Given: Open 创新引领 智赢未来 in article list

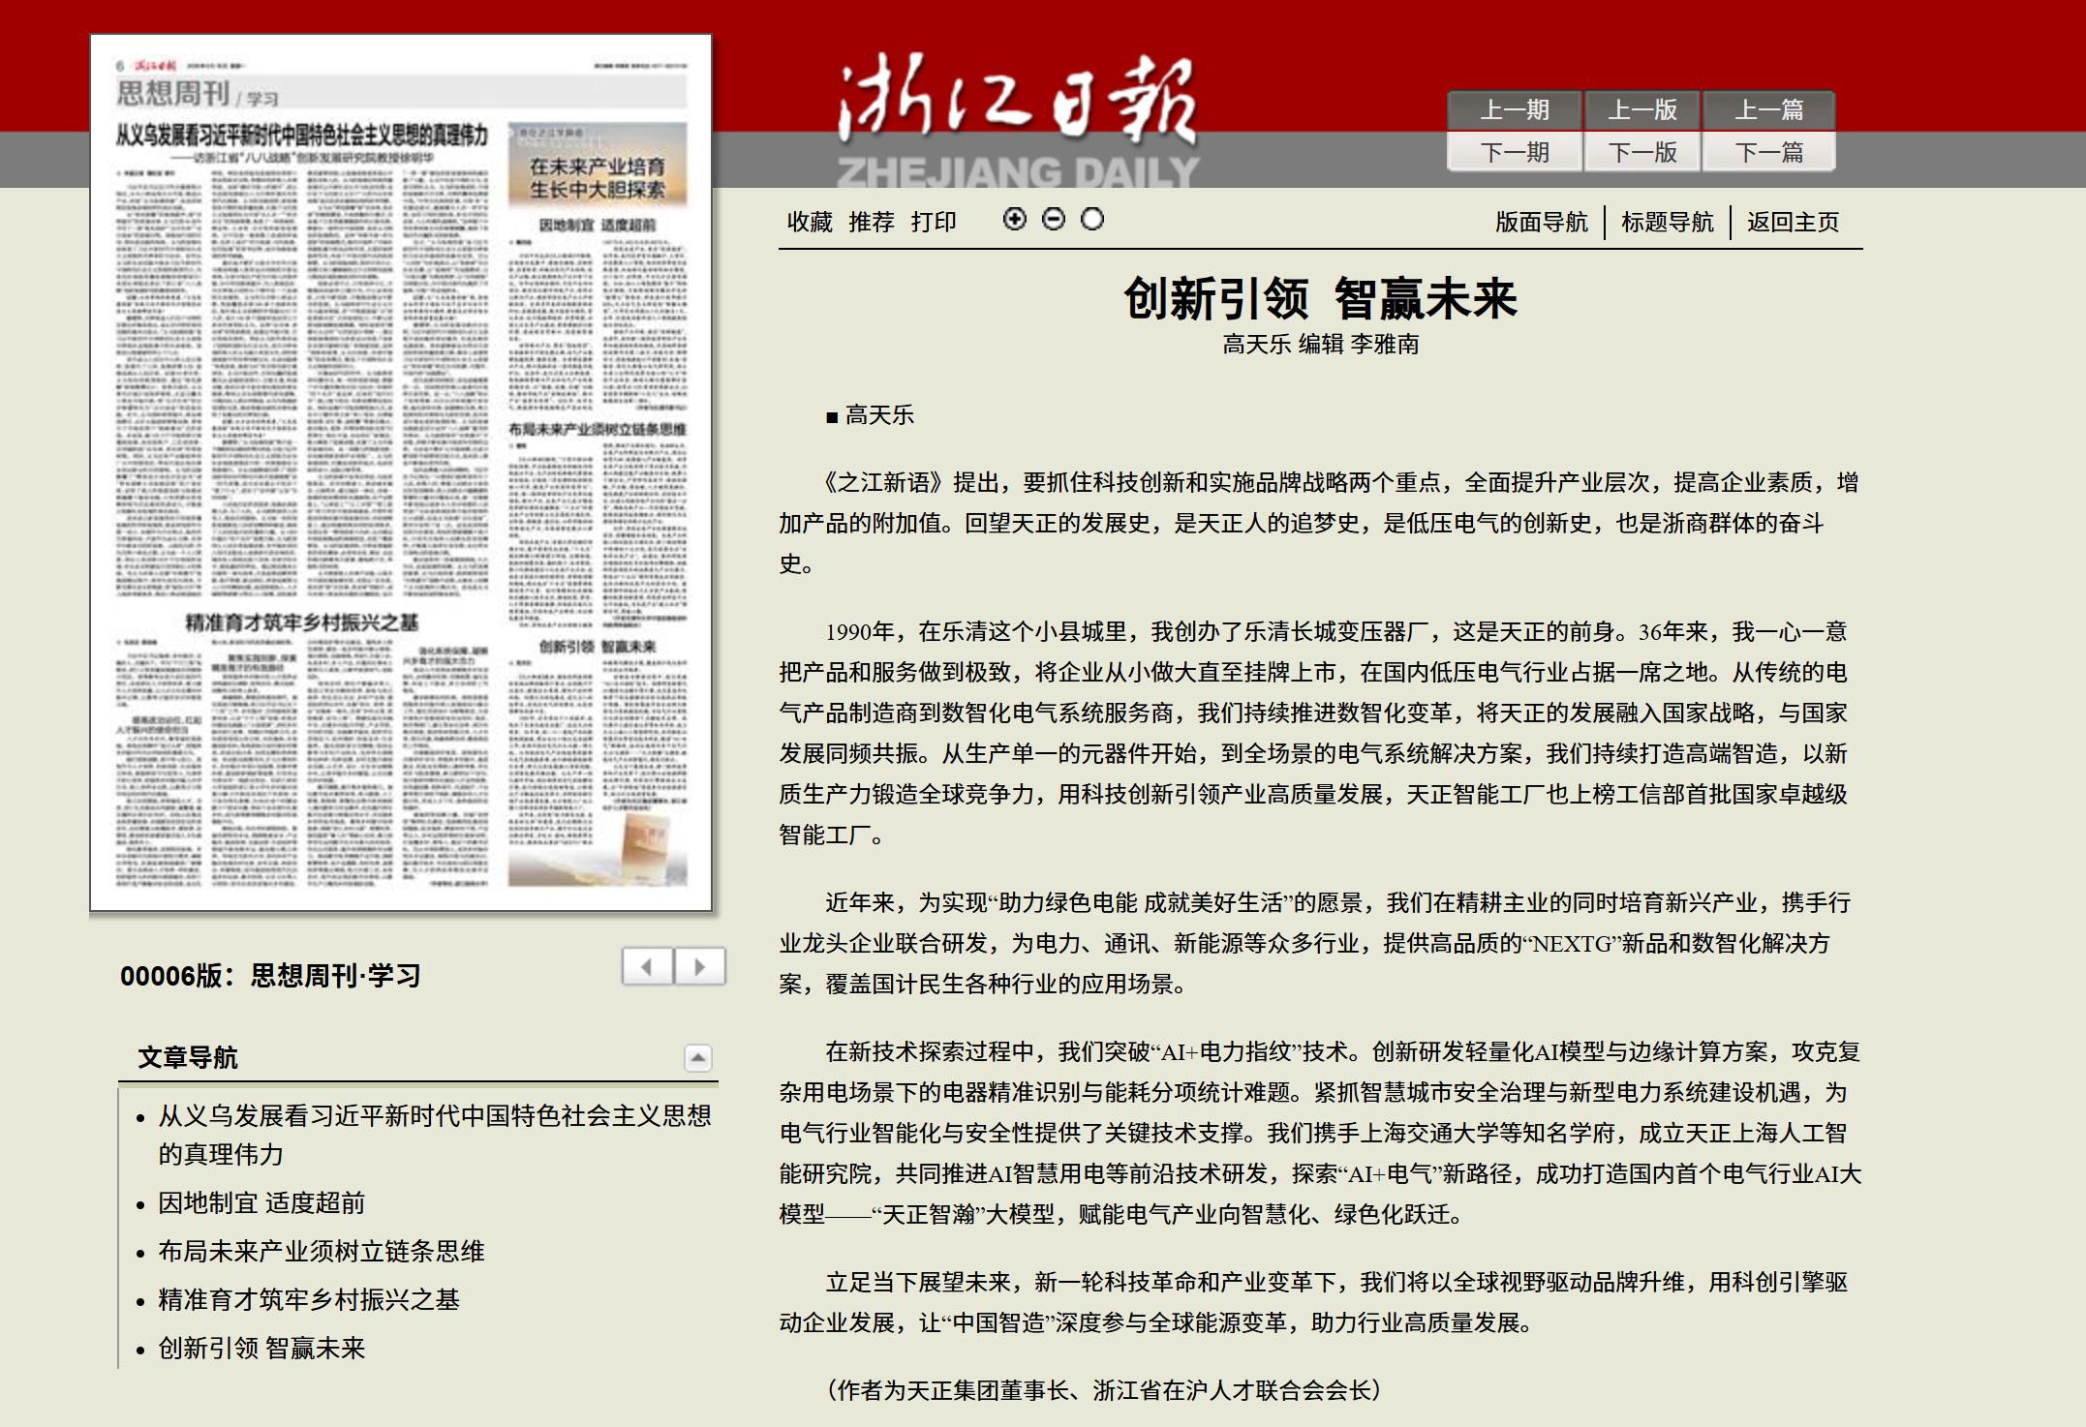Looking at the screenshot, I should (261, 1349).
